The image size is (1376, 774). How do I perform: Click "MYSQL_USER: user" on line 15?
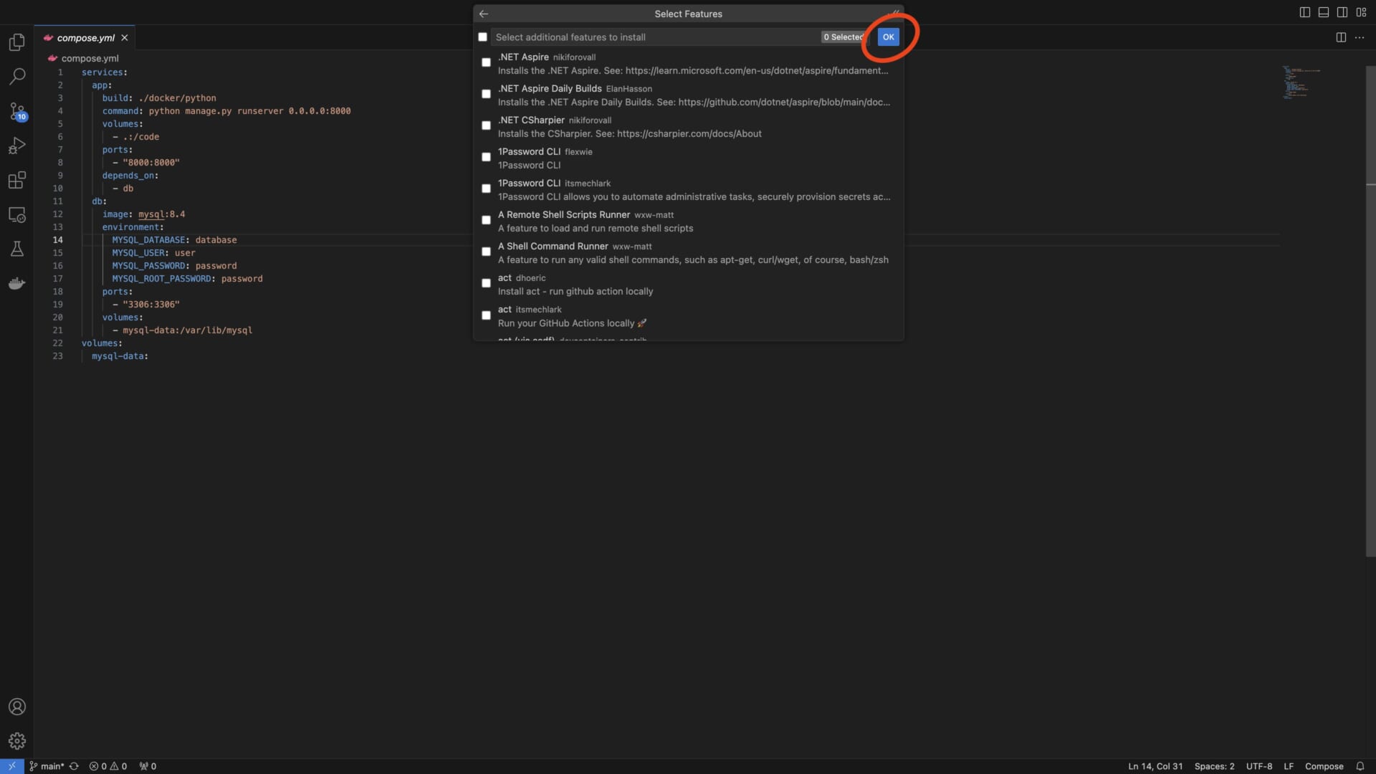(153, 253)
